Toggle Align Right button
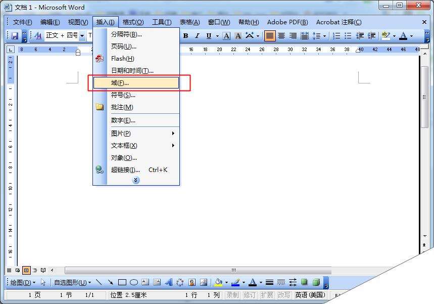 293,36
